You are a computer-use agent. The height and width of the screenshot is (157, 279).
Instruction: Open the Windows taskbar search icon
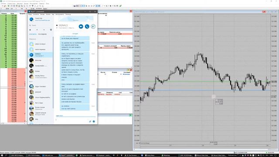coord(6,155)
